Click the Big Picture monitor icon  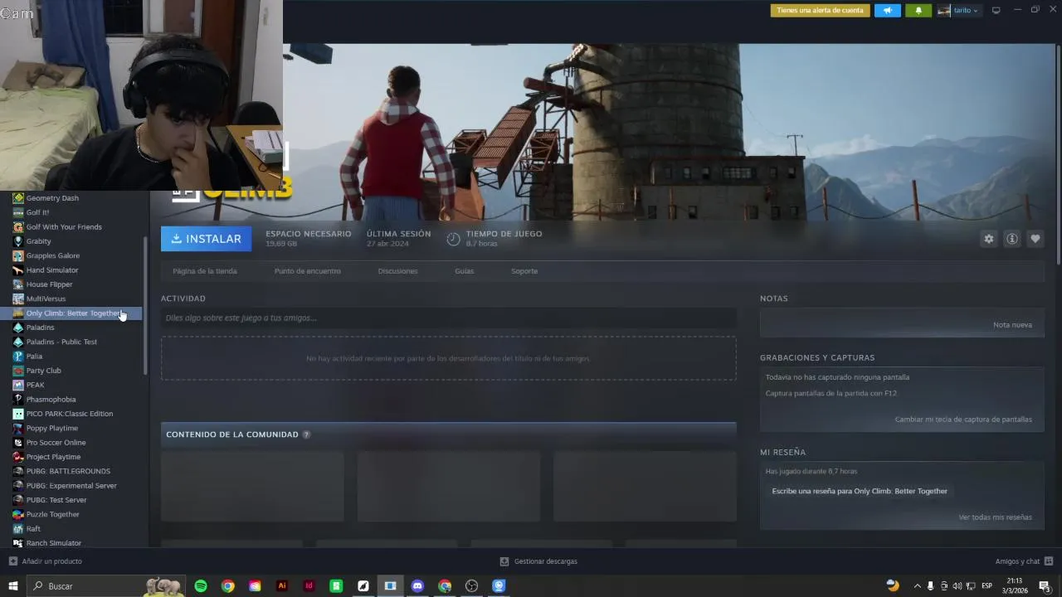click(996, 11)
